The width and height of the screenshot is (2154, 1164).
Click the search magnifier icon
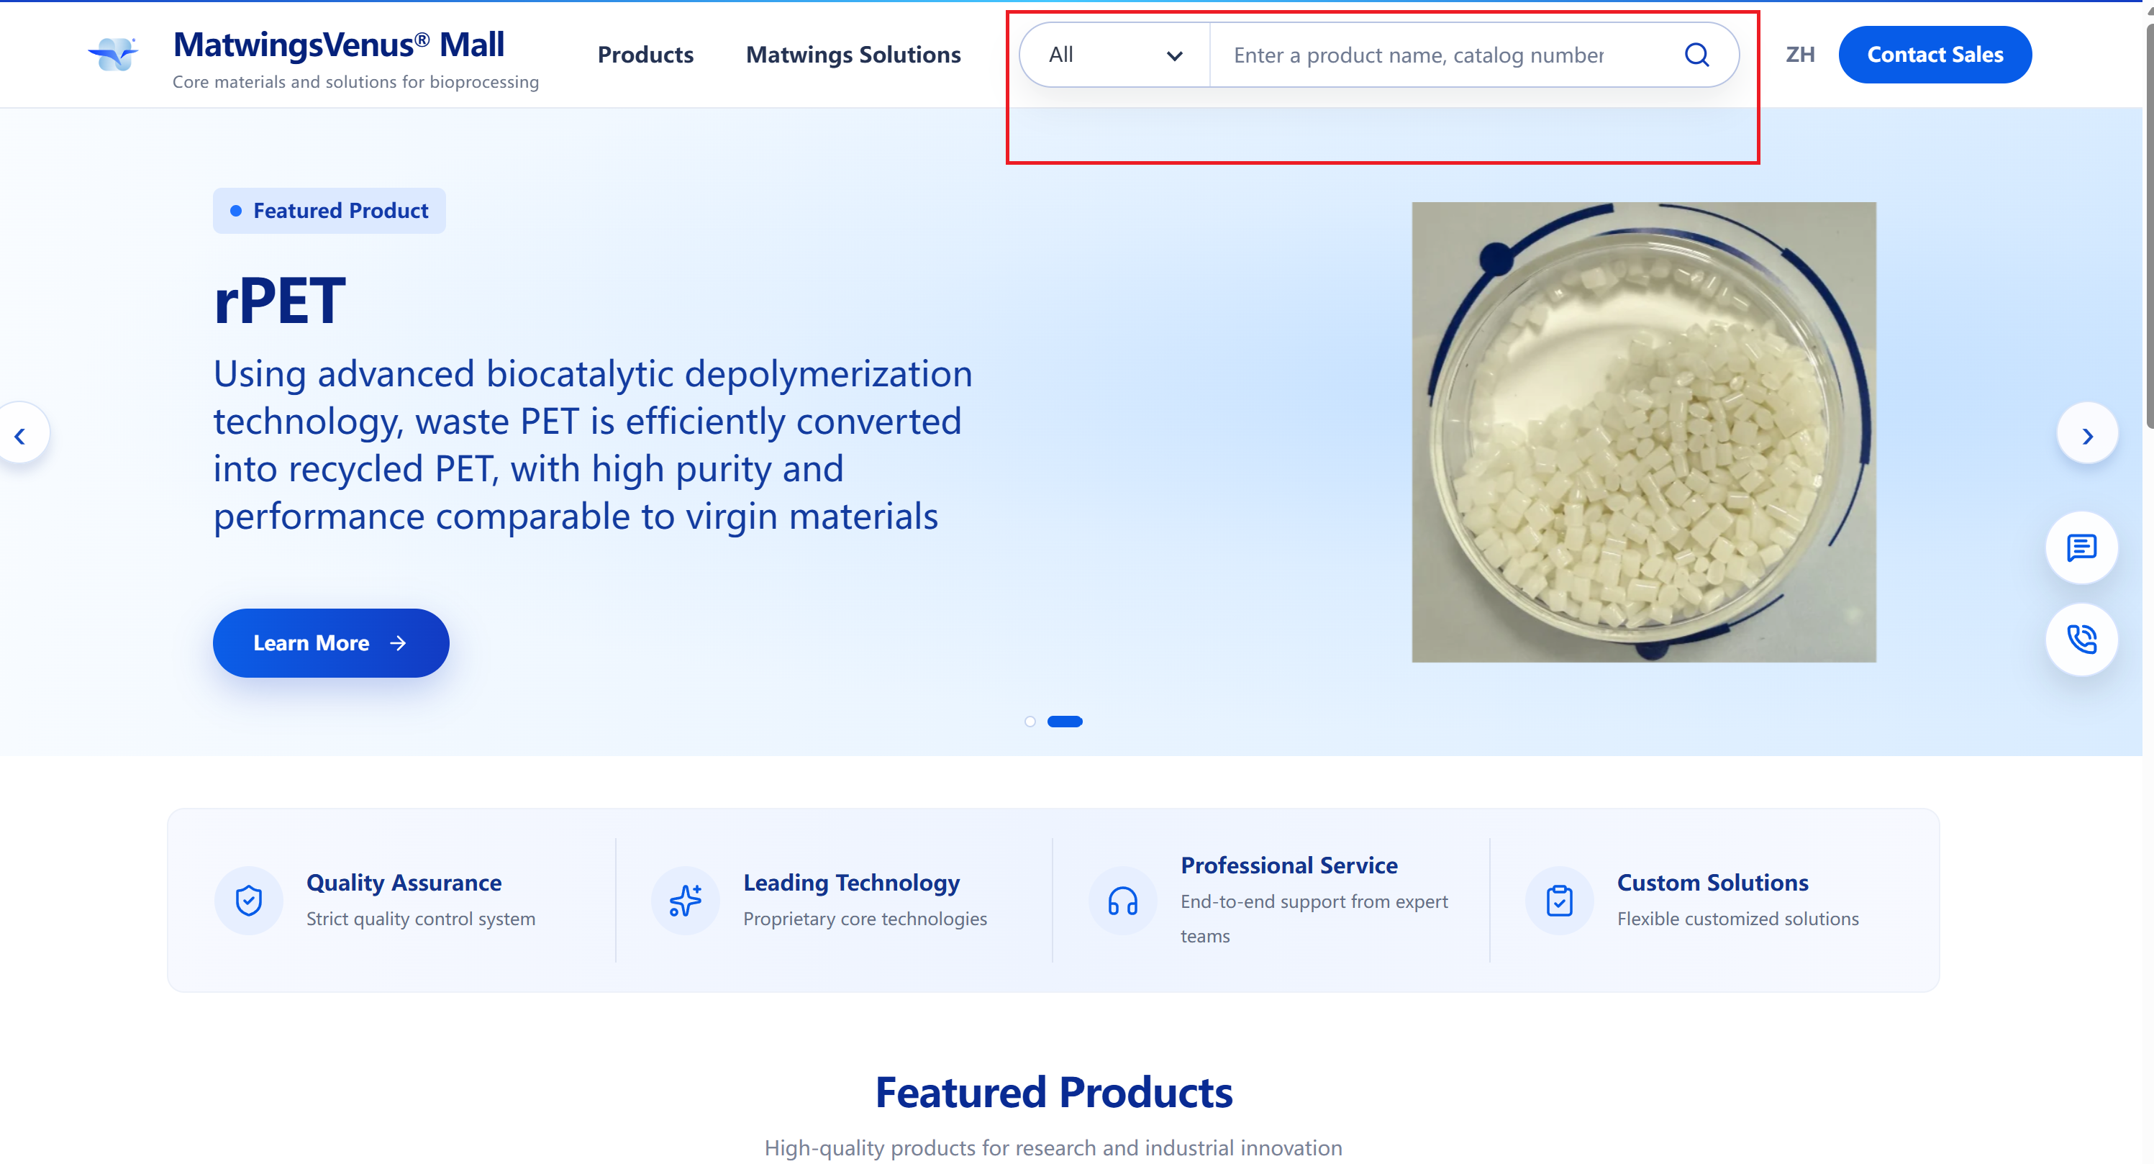(x=1696, y=55)
